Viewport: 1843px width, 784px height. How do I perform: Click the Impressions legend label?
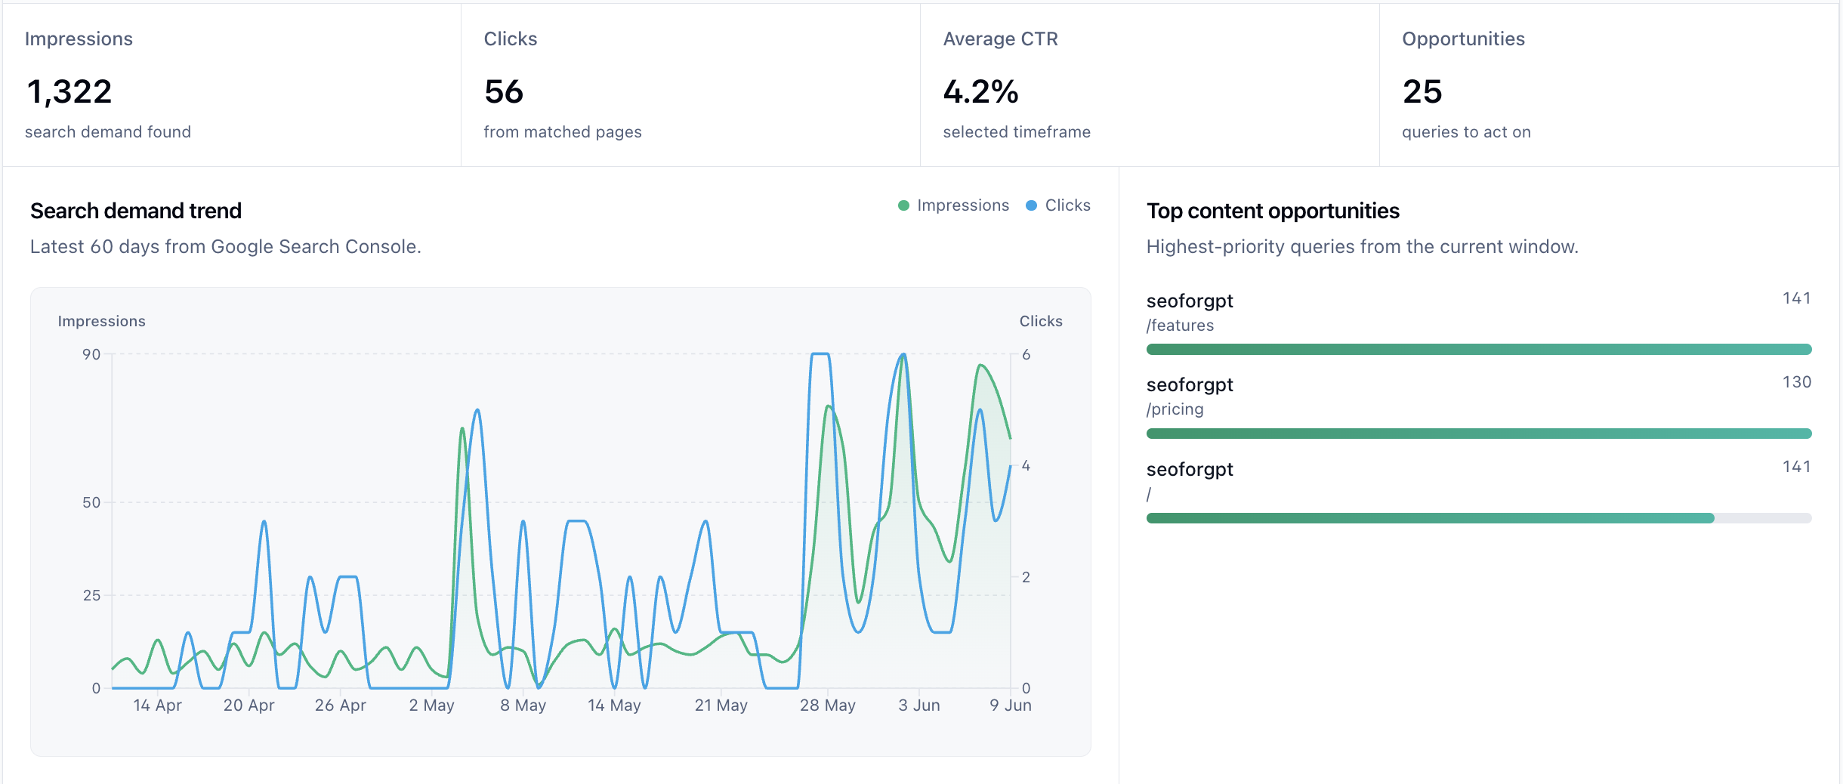pos(963,205)
